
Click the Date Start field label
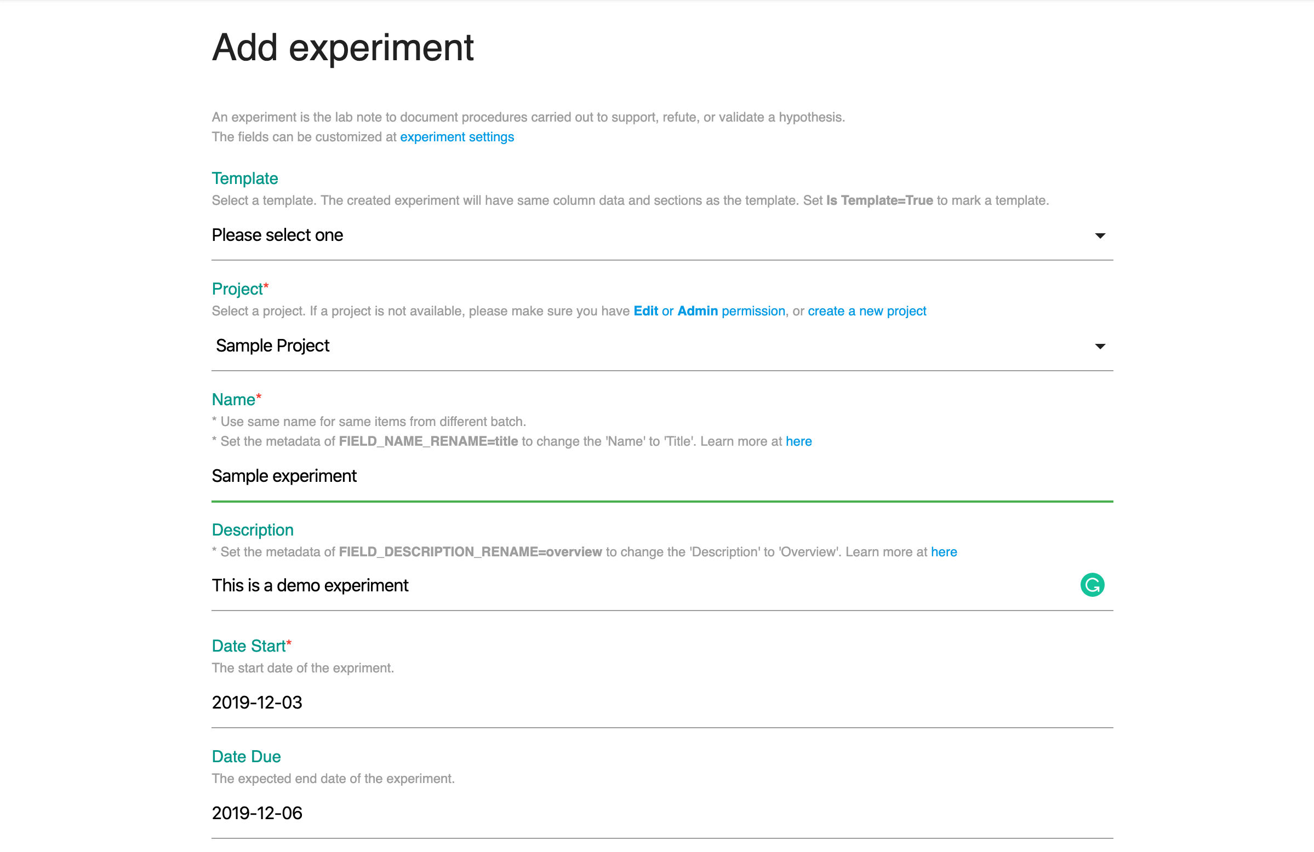(x=248, y=646)
